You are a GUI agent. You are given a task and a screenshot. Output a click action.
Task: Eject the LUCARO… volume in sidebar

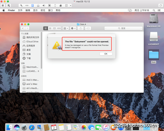(x=38, y=71)
